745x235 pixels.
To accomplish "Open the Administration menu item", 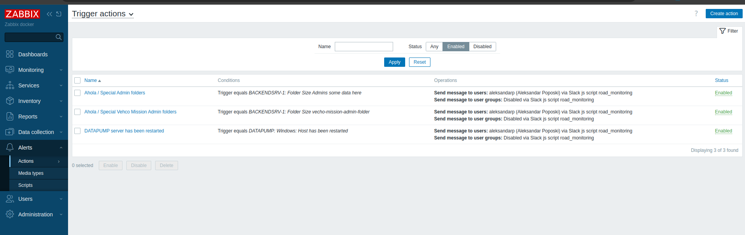I will click(34, 214).
